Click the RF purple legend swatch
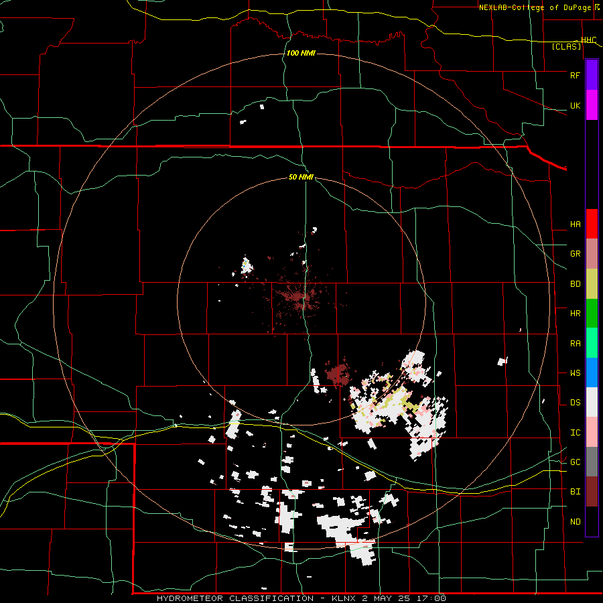Image resolution: width=603 pixels, height=603 pixels. pos(592,75)
